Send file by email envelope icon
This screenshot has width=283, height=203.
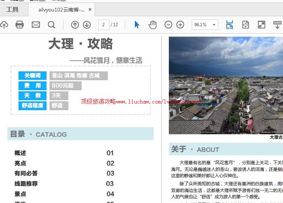[x=36, y=25]
